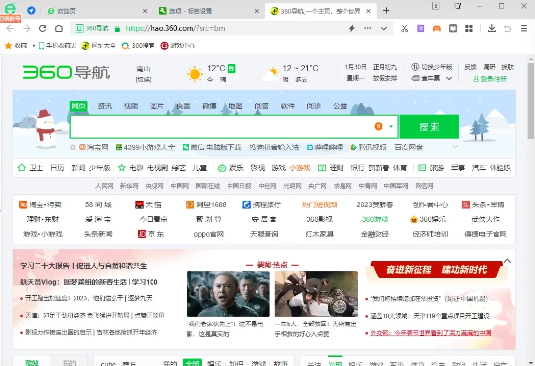
Task: Open the extensions grid icon
Action: click(469, 29)
